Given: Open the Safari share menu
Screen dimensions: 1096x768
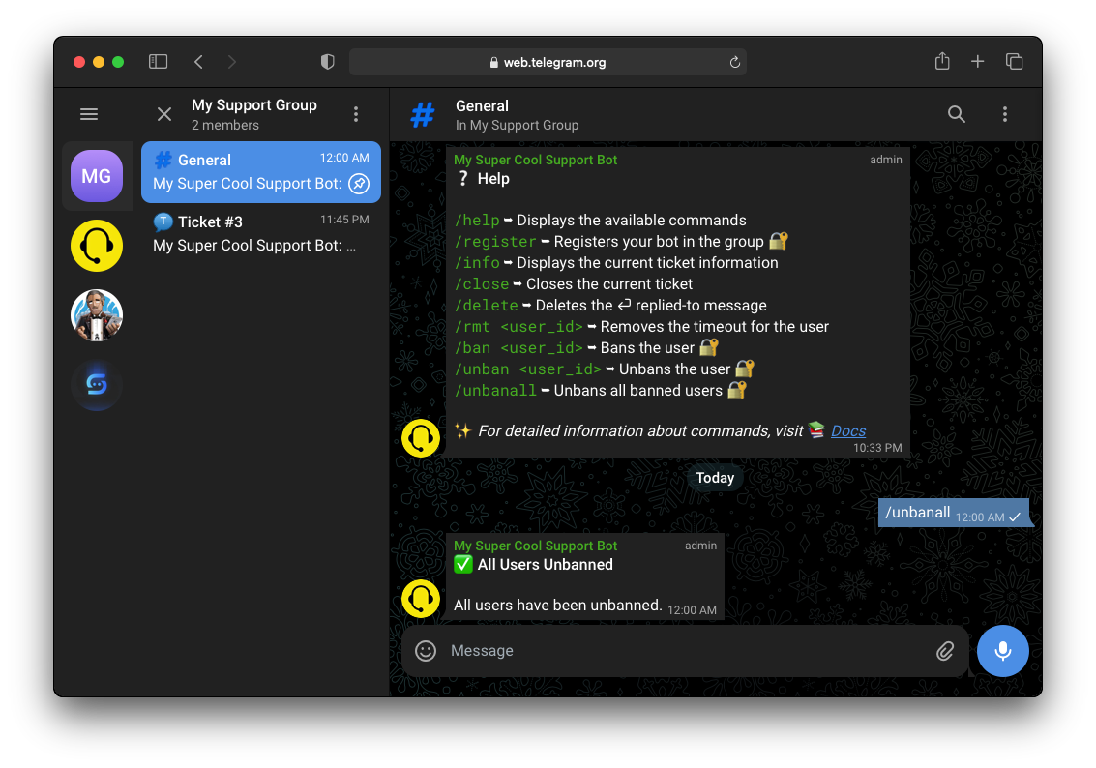Looking at the screenshot, I should click(942, 61).
